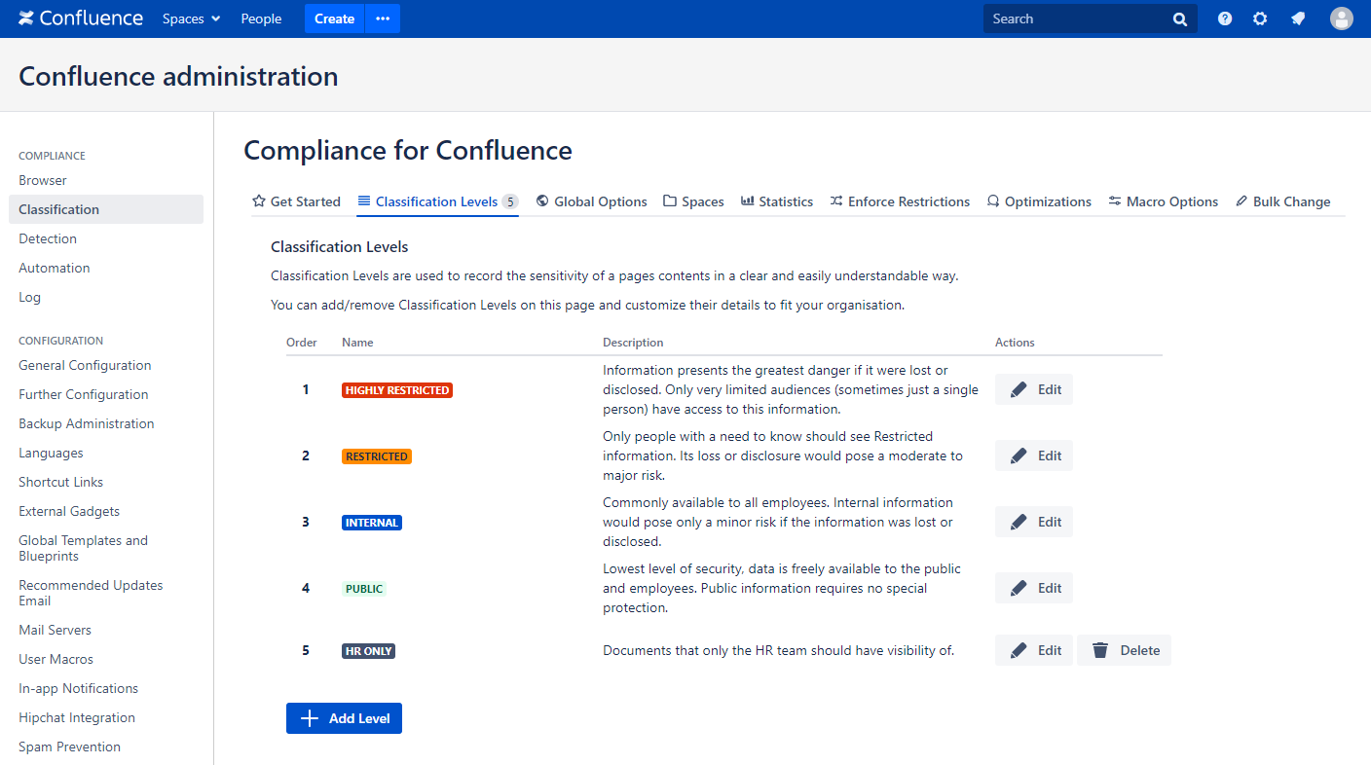Click the PUBLIC green label
The height and width of the screenshot is (765, 1371).
[364, 589]
